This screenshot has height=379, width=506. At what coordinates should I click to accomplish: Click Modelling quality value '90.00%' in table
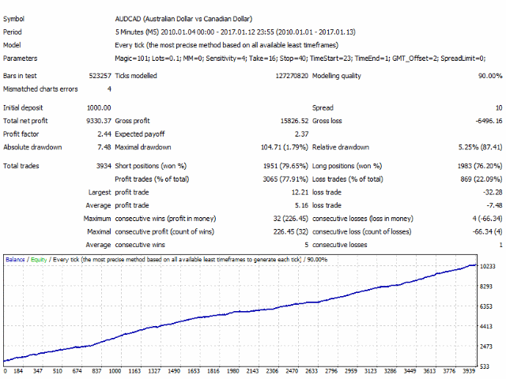click(490, 76)
